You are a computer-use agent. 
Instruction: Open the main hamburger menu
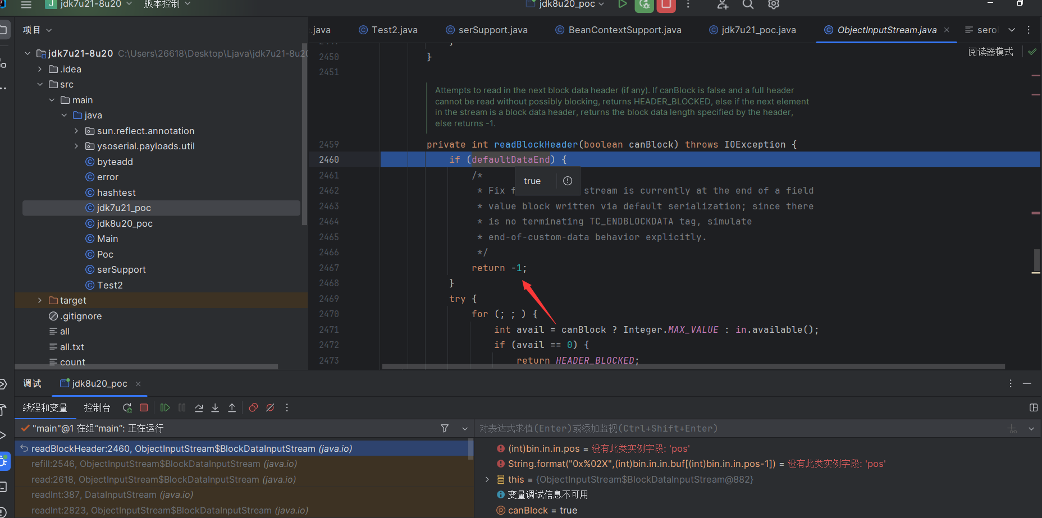[x=26, y=4]
